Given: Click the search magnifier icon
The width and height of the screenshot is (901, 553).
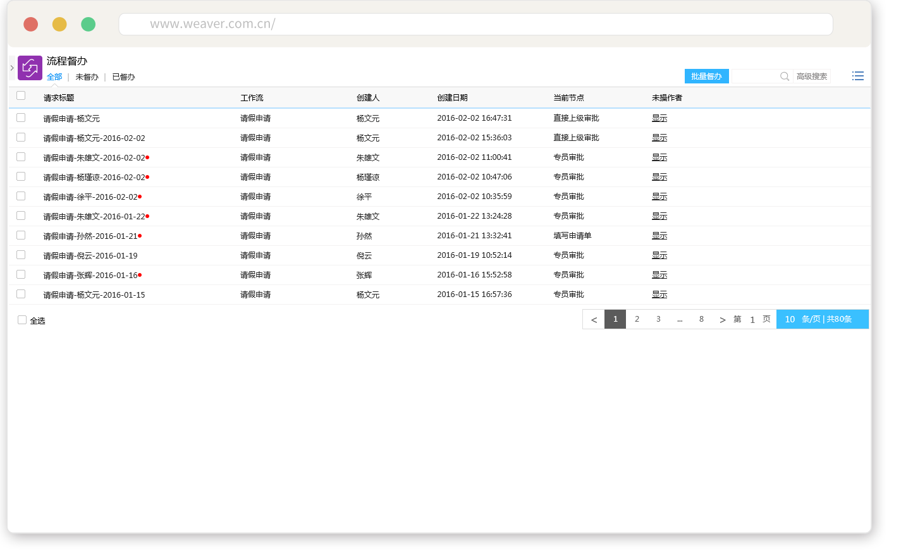Looking at the screenshot, I should tap(784, 76).
